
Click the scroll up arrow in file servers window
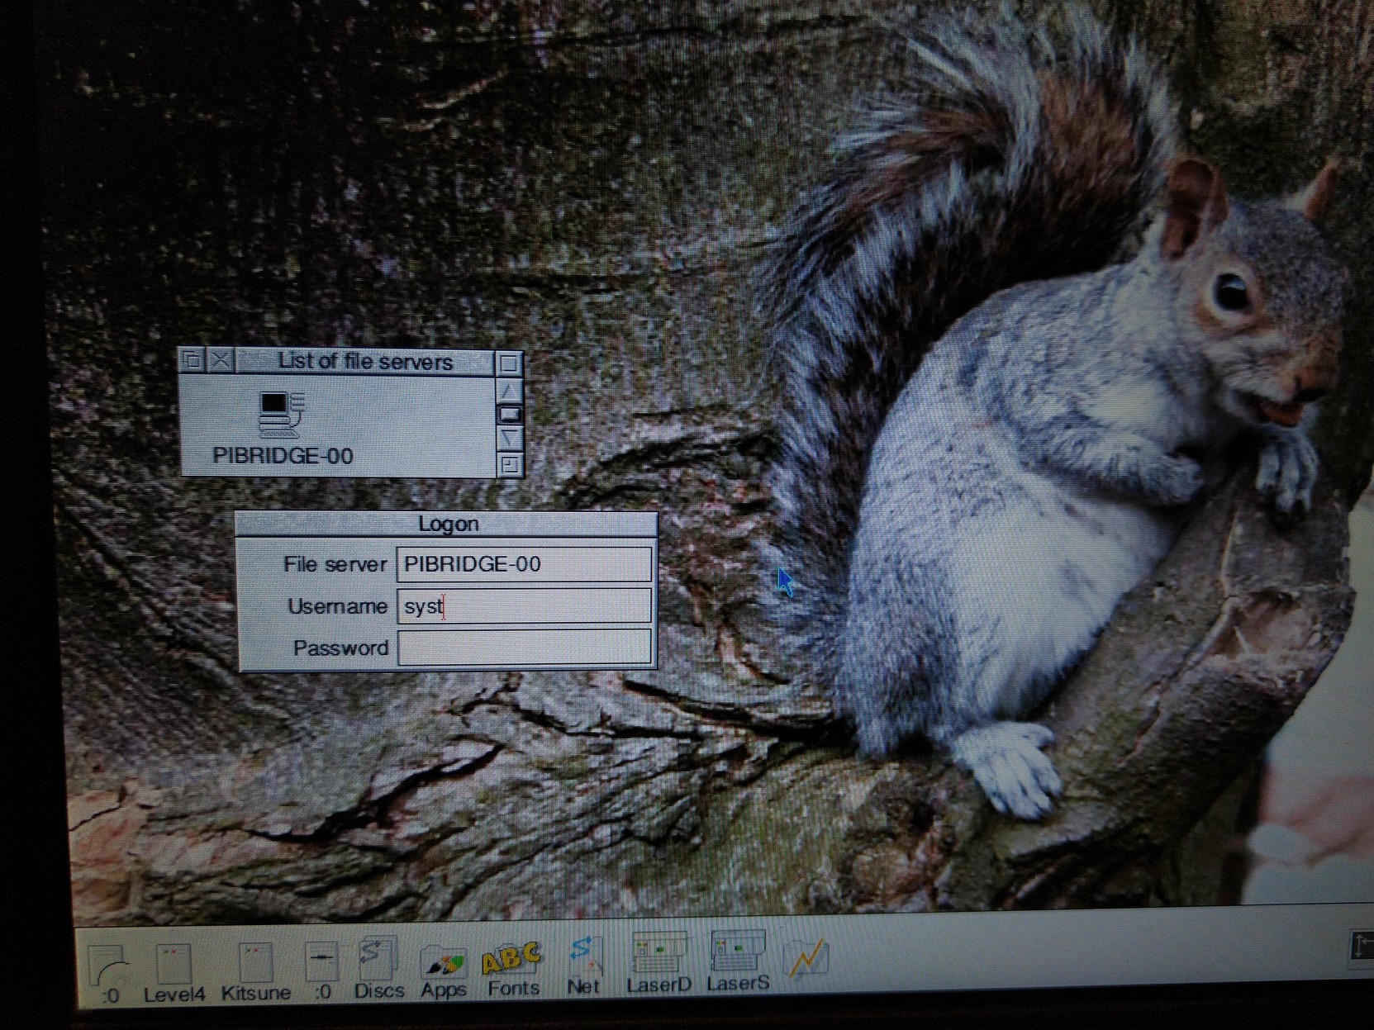[x=509, y=390]
